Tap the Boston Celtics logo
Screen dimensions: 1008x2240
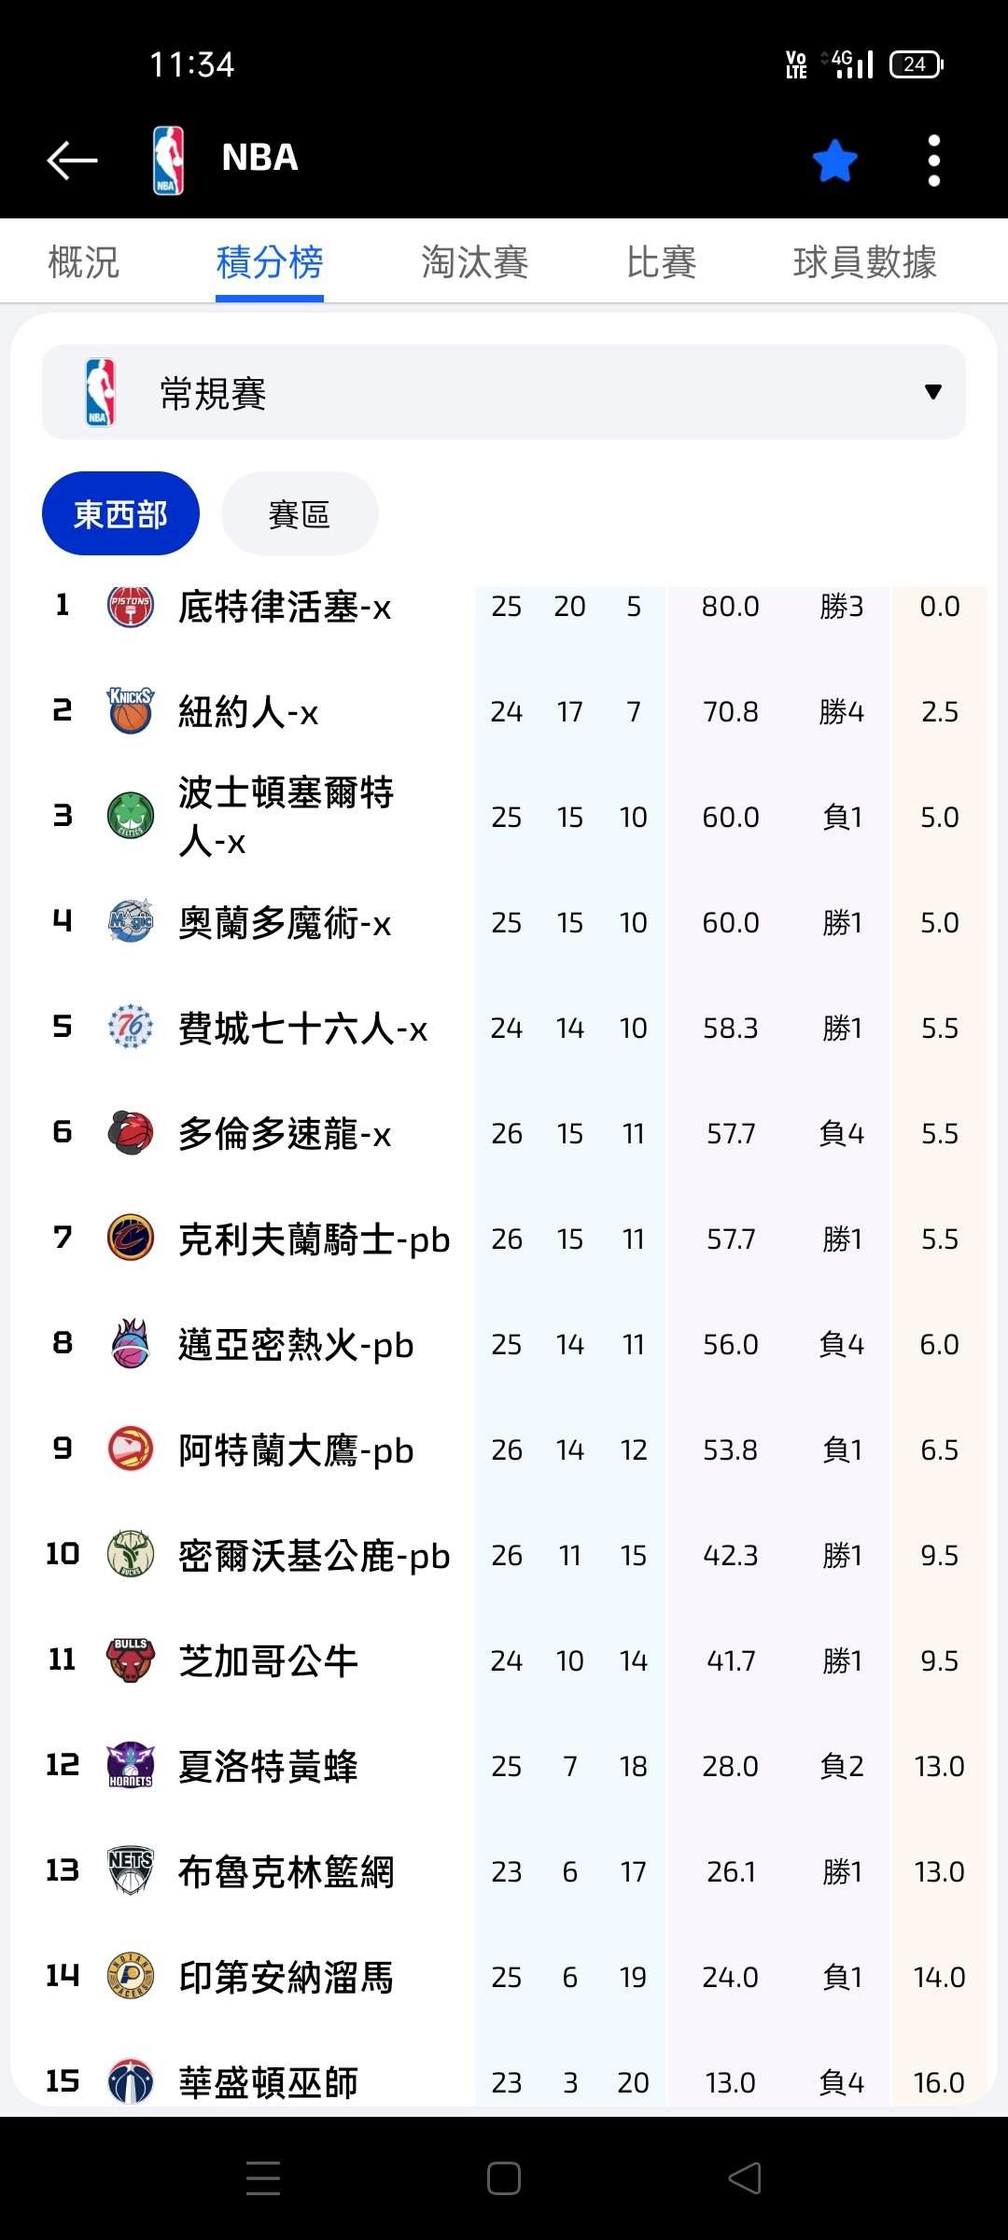tap(131, 817)
